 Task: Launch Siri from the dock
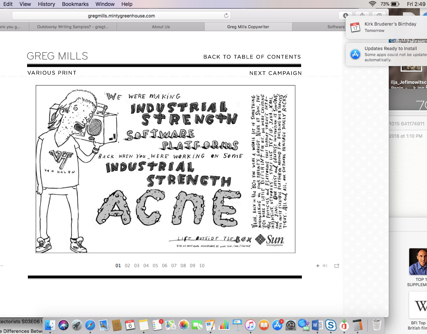pos(63,325)
